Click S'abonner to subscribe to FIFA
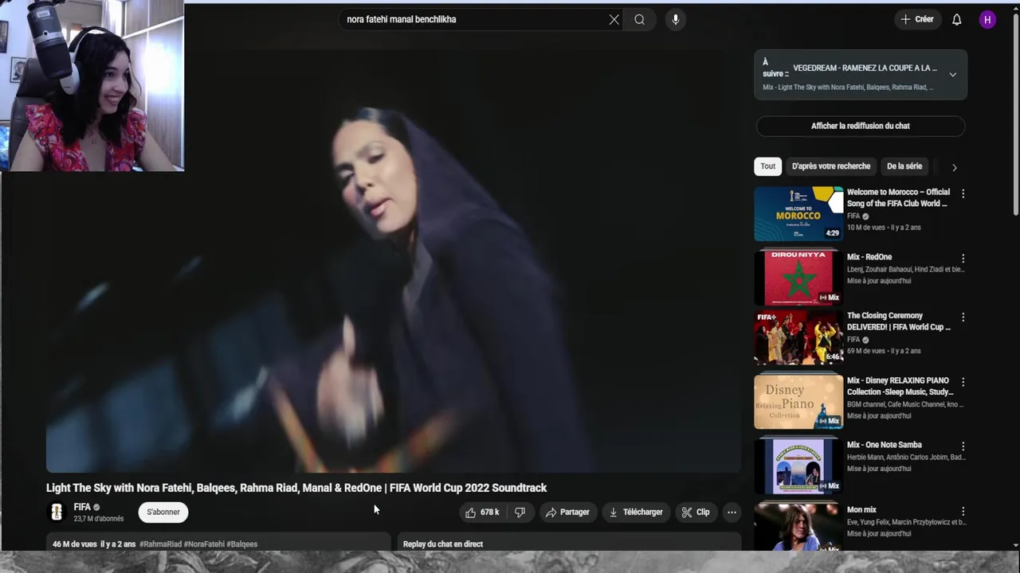The height and width of the screenshot is (573, 1020). pos(163,513)
